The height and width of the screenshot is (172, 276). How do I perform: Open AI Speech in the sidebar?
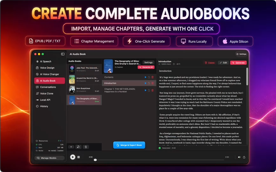point(50,61)
